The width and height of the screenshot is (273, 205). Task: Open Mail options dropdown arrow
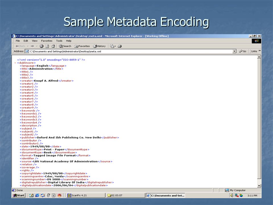(x=115, y=46)
